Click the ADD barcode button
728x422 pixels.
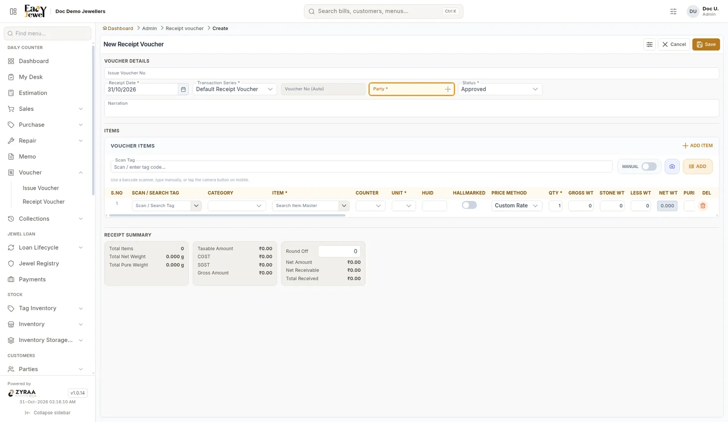[x=698, y=166]
